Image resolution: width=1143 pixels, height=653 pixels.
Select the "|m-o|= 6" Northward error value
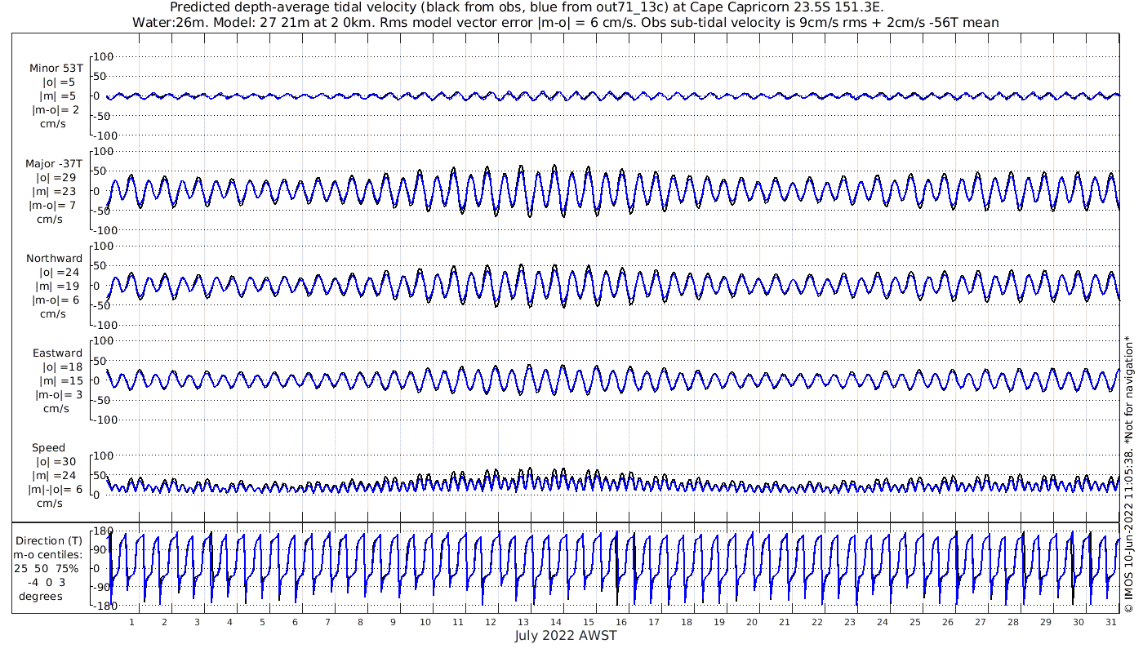[x=56, y=300]
